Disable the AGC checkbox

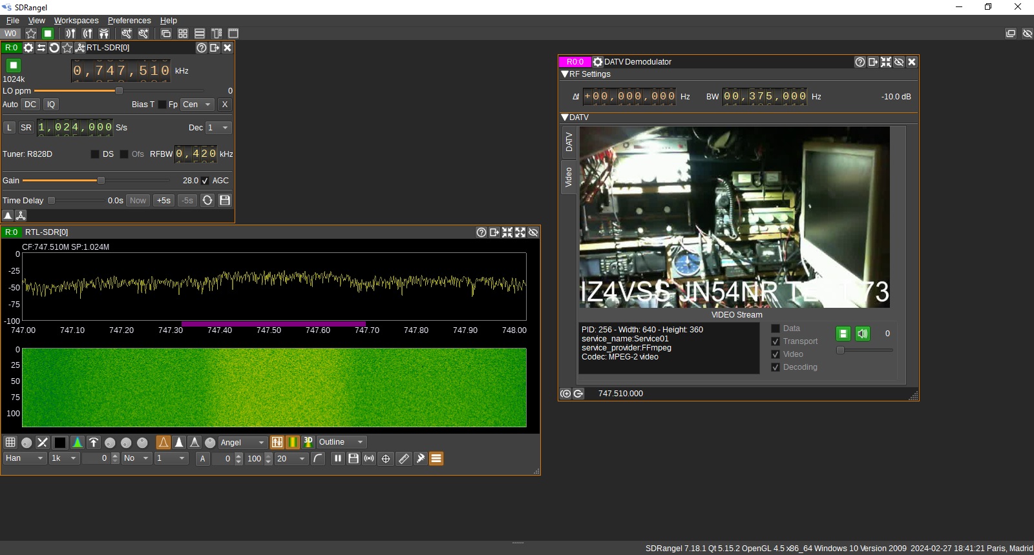click(205, 181)
